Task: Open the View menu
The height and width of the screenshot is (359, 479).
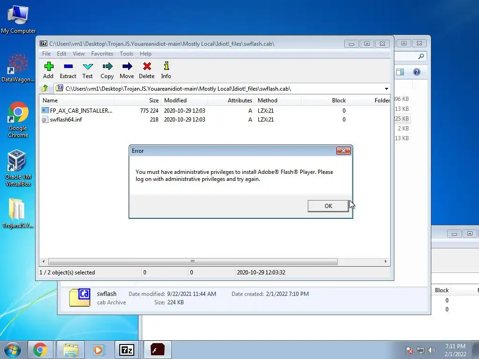Action: pyautogui.click(x=79, y=54)
